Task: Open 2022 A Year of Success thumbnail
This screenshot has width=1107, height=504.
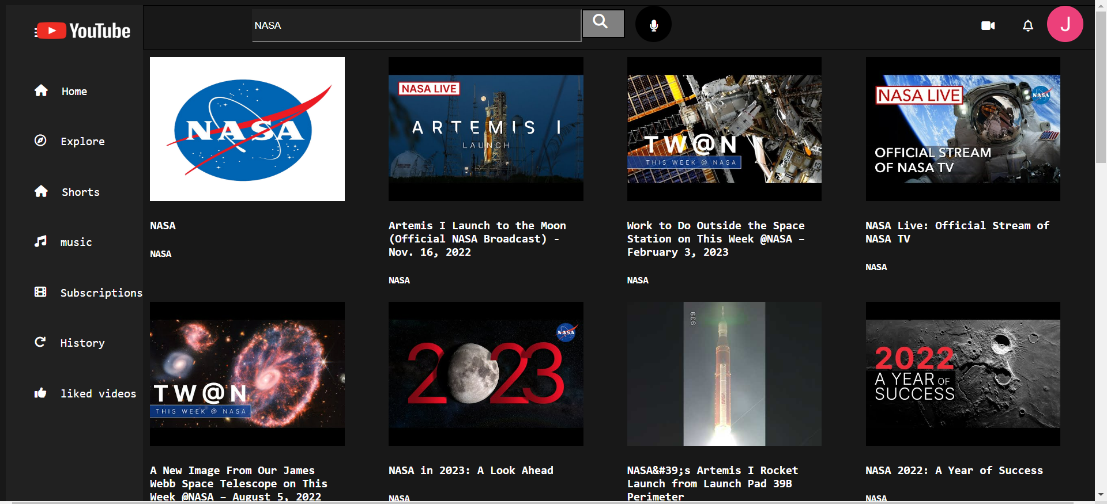Action: click(x=963, y=374)
